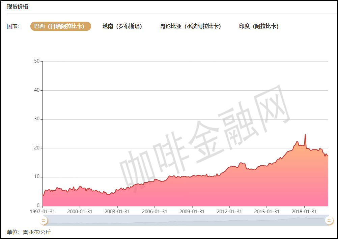Click y-axis value 30
This screenshot has height=239, width=338.
pyautogui.click(x=37, y=119)
